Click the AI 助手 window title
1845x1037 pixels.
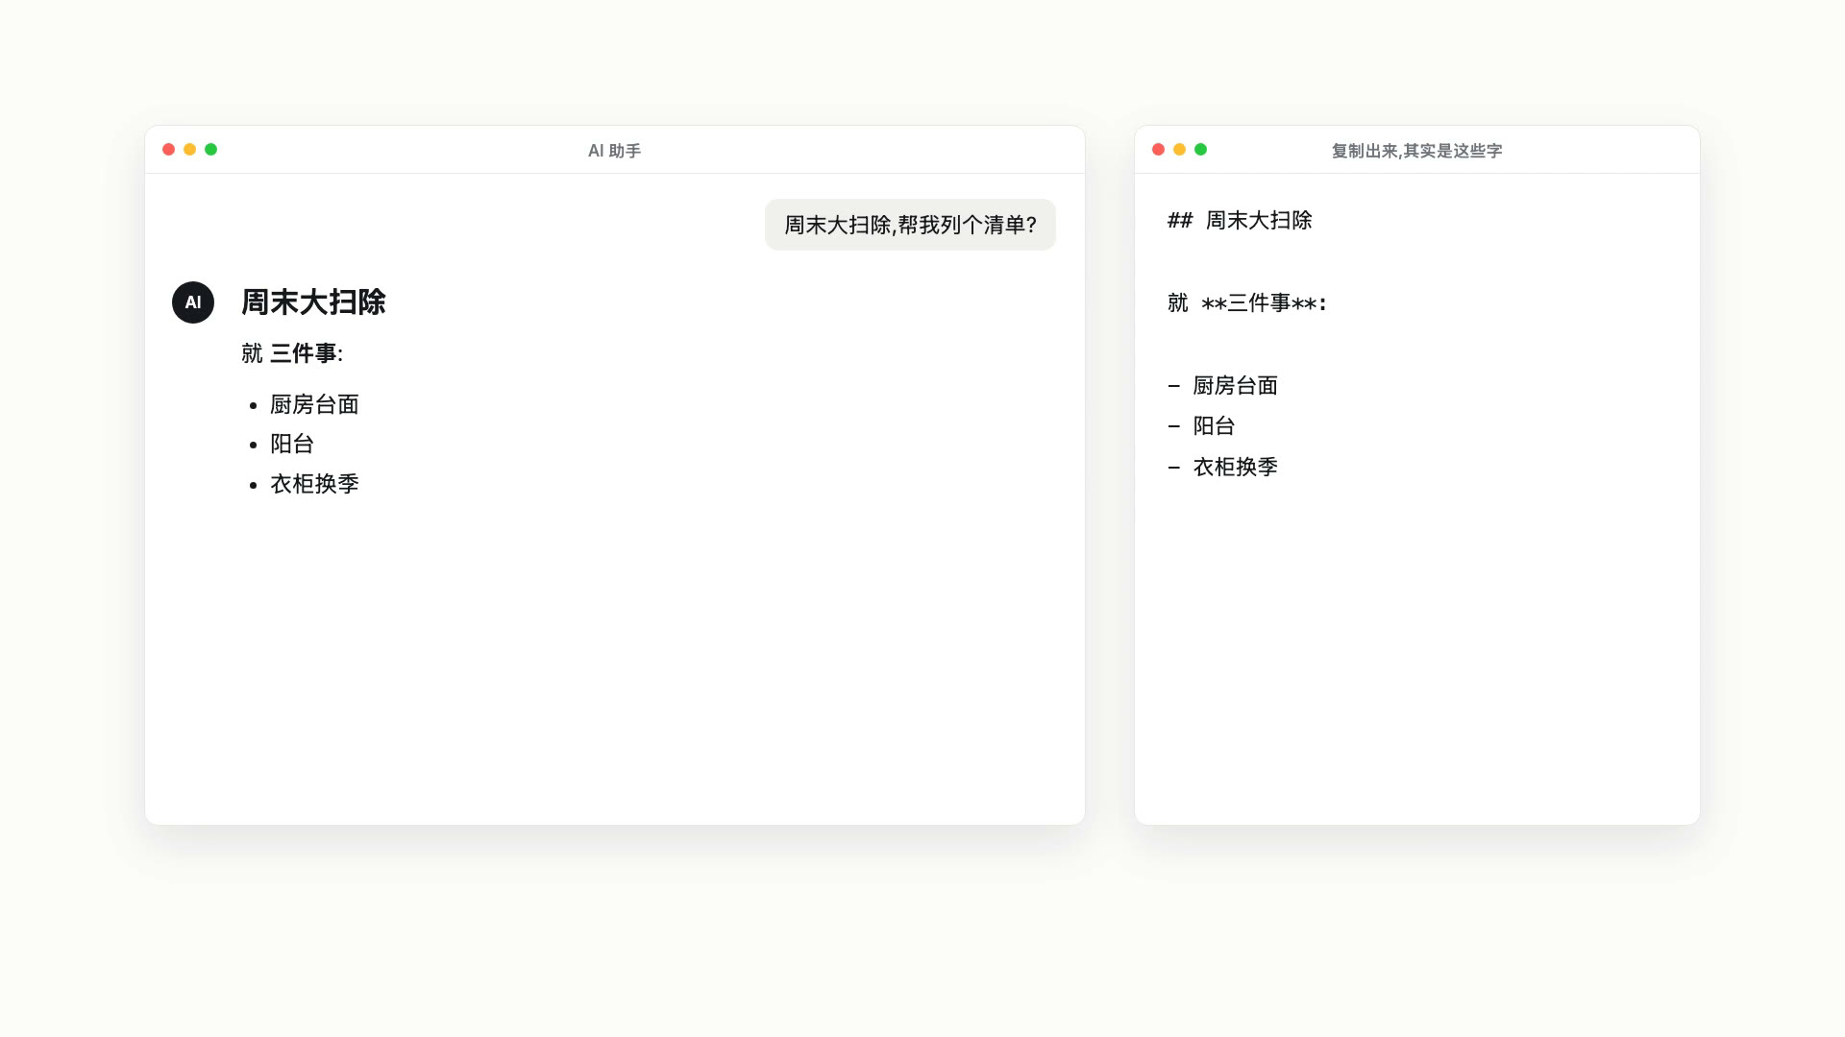(615, 151)
